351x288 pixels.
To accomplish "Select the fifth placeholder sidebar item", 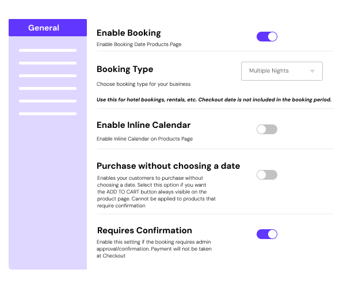I will (48, 101).
